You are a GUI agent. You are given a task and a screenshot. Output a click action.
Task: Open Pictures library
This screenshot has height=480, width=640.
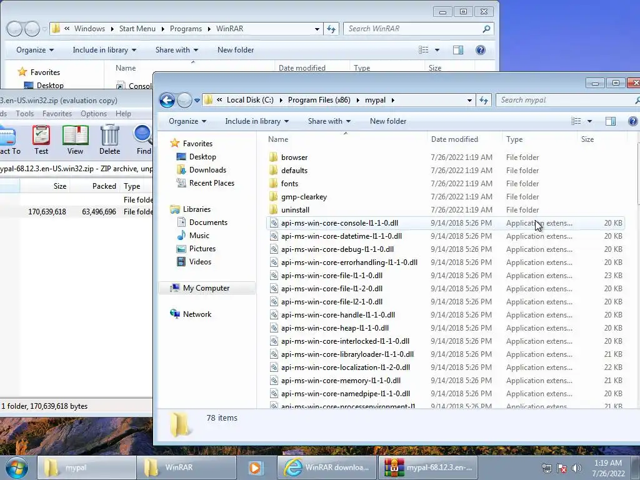pyautogui.click(x=202, y=249)
